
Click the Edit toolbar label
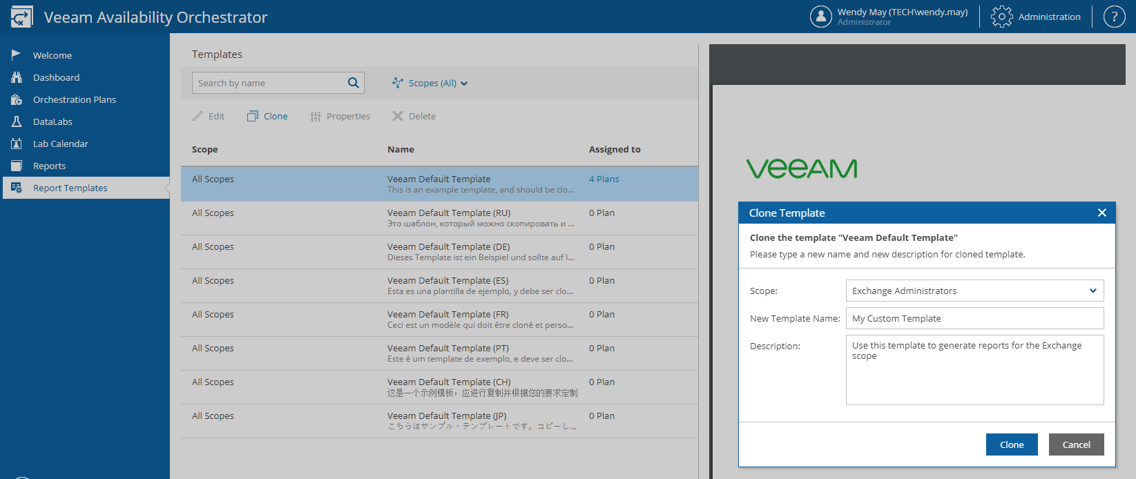pyautogui.click(x=217, y=116)
